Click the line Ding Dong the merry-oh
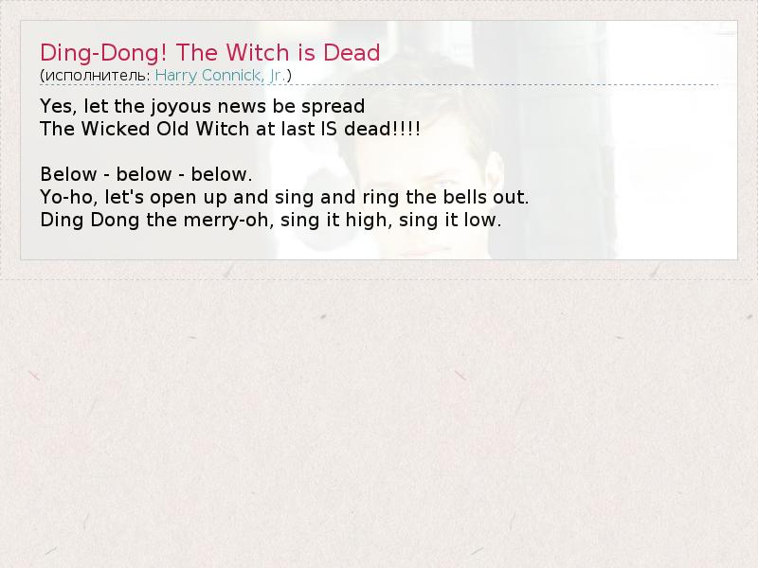 [x=271, y=220]
